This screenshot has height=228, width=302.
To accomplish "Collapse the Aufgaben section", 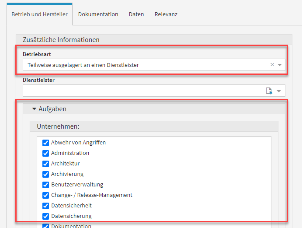I will [34, 109].
